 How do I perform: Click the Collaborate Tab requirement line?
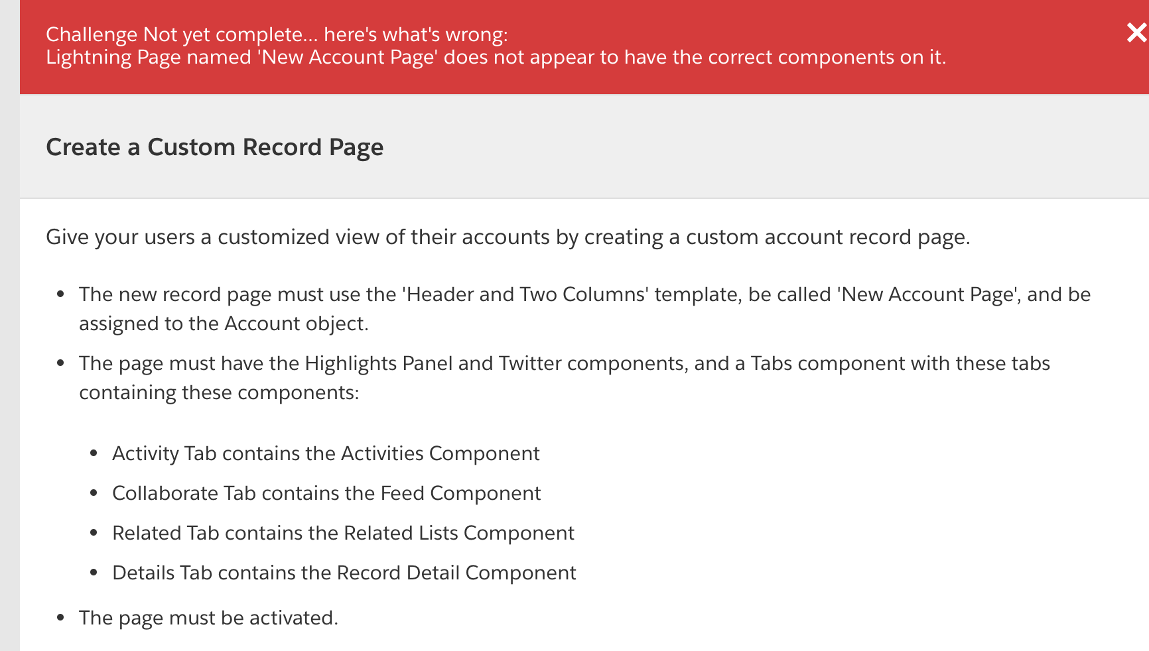pyautogui.click(x=326, y=493)
